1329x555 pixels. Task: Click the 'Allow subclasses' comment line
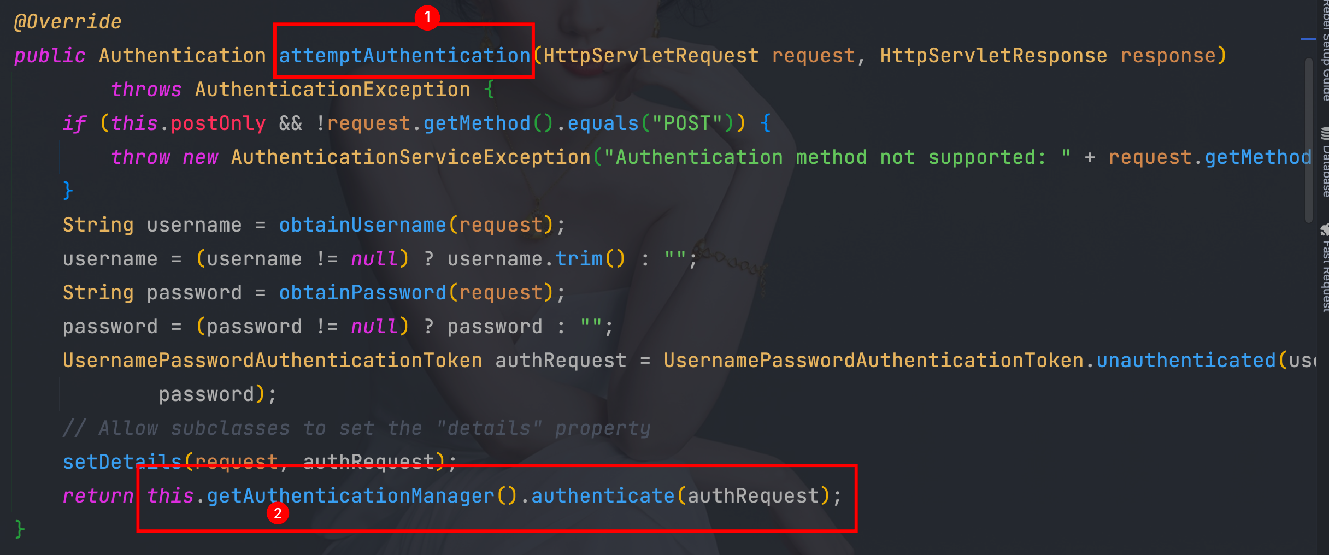pyautogui.click(x=356, y=428)
